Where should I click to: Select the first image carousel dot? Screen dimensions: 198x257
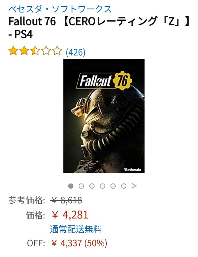point(71,186)
